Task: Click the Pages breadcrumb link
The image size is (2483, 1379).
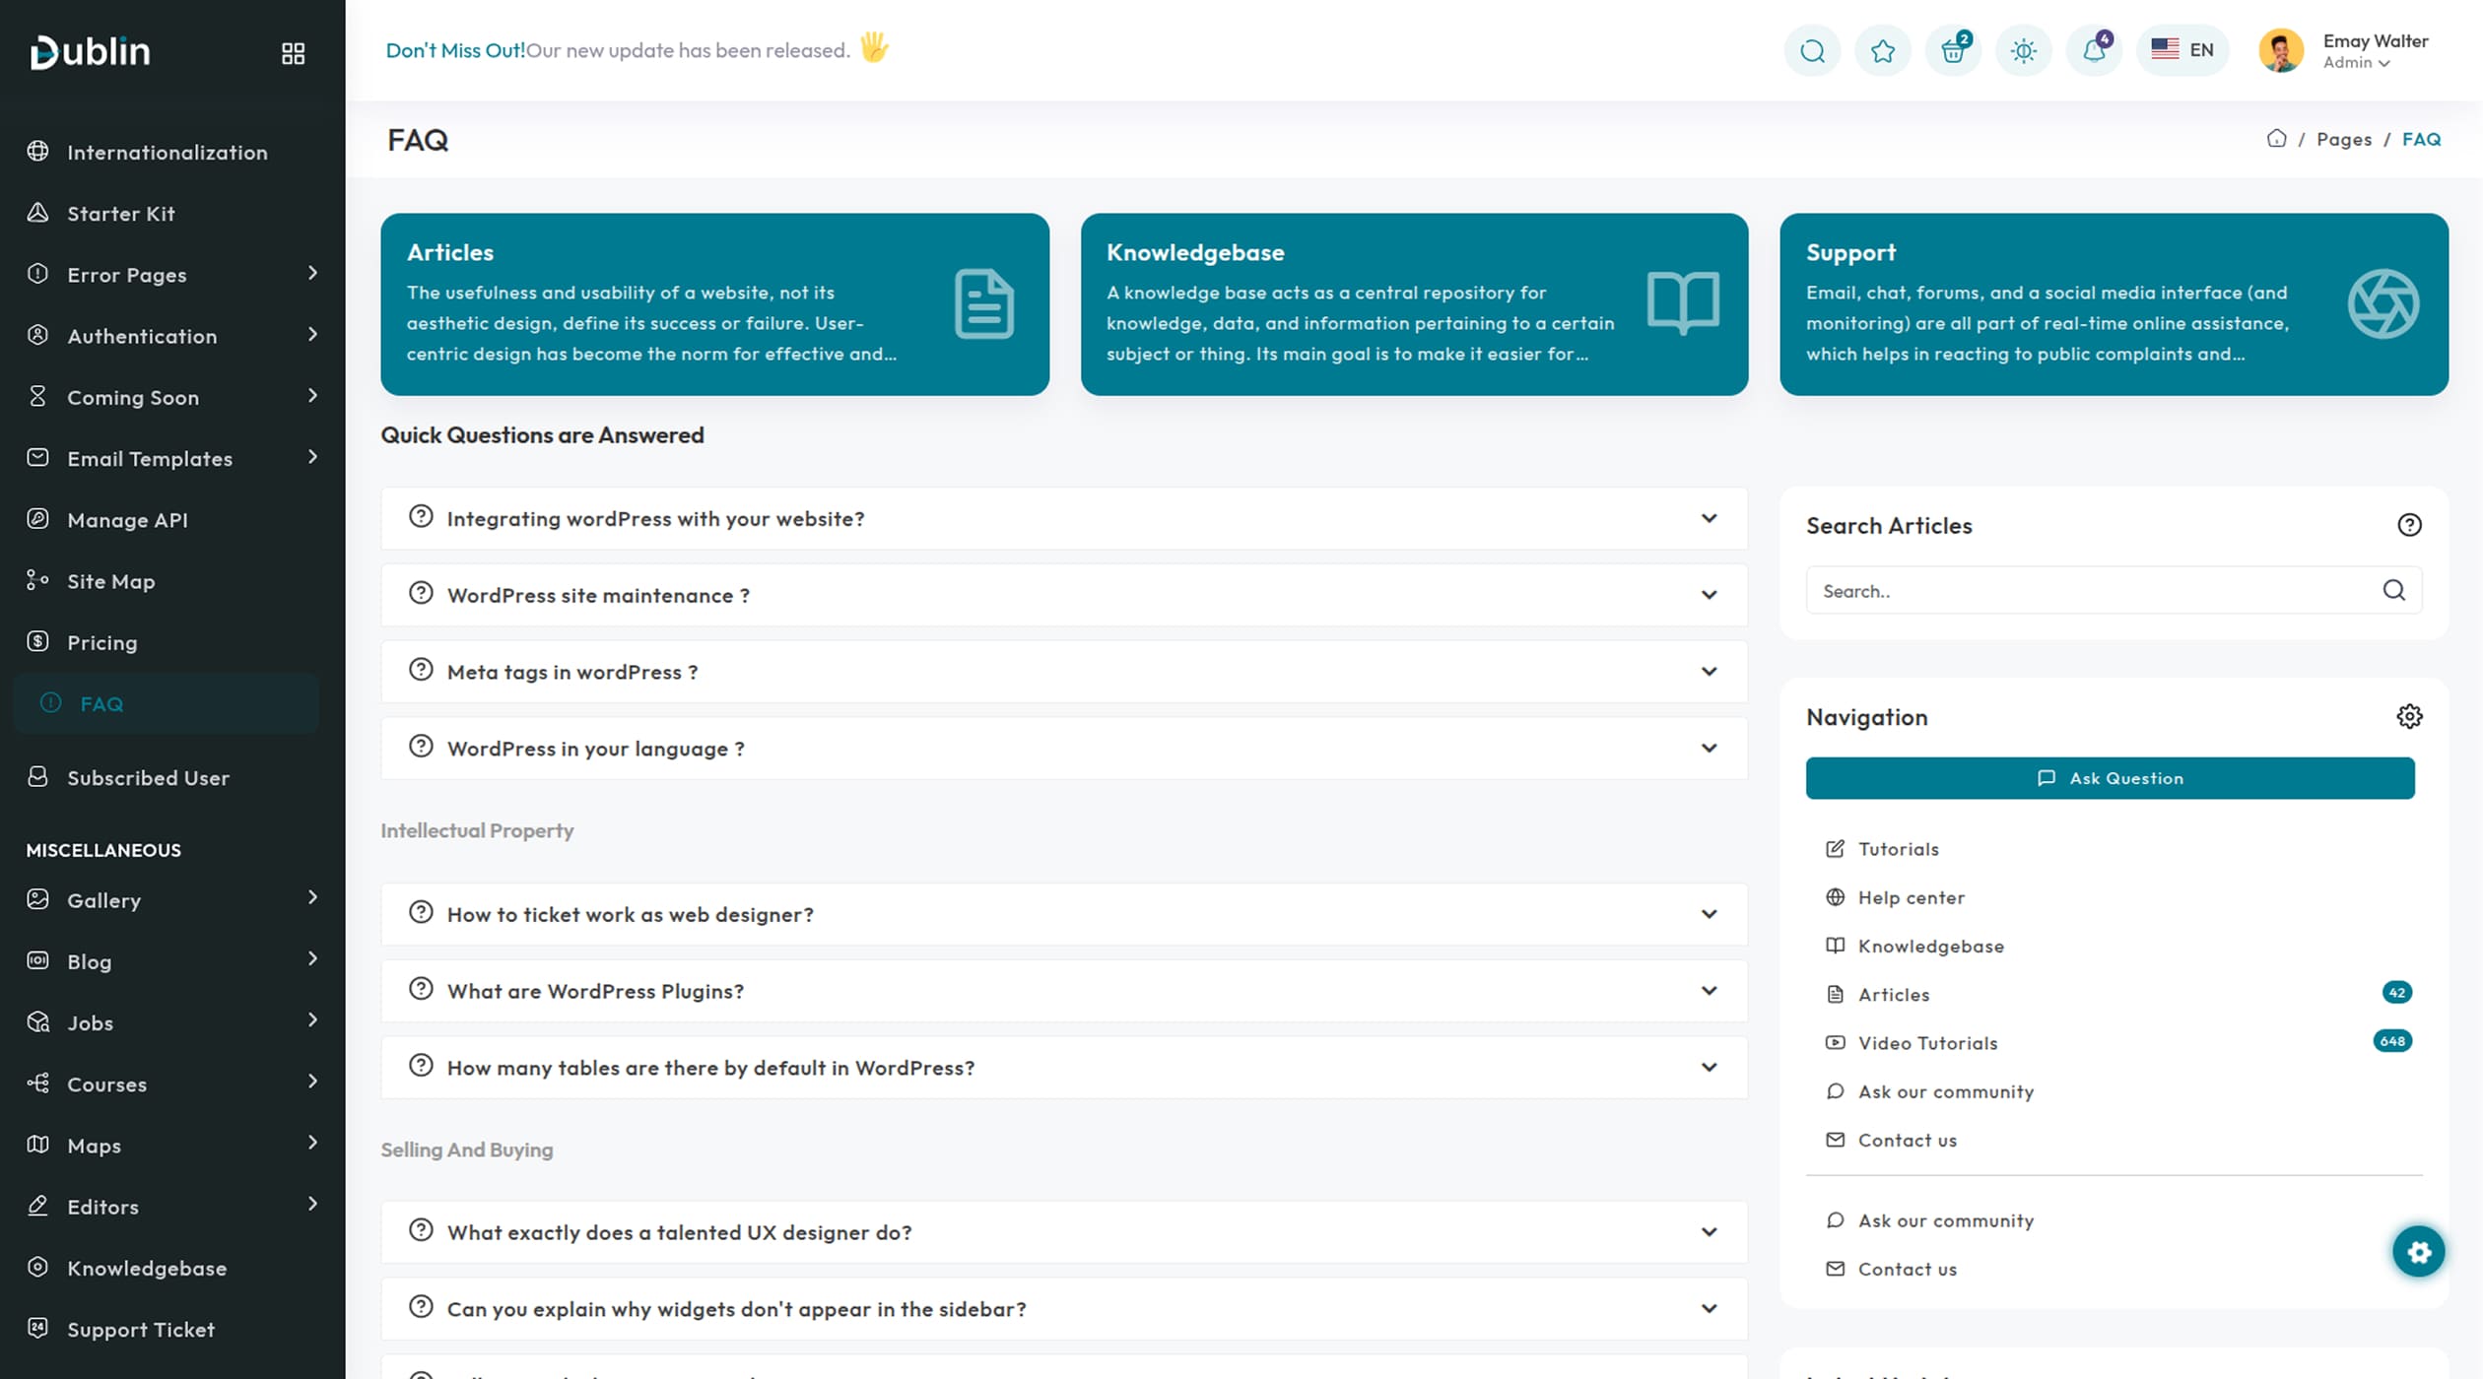Action: (2343, 139)
